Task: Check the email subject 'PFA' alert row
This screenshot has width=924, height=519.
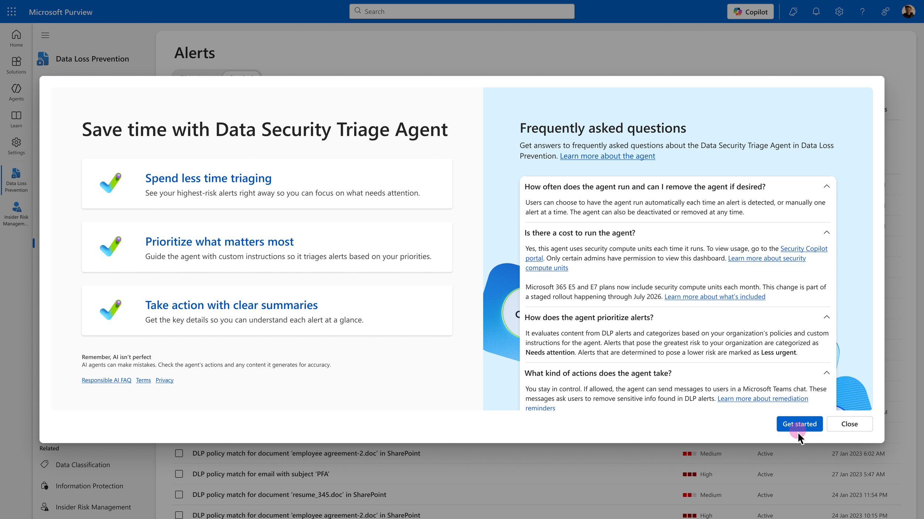Action: tap(179, 474)
